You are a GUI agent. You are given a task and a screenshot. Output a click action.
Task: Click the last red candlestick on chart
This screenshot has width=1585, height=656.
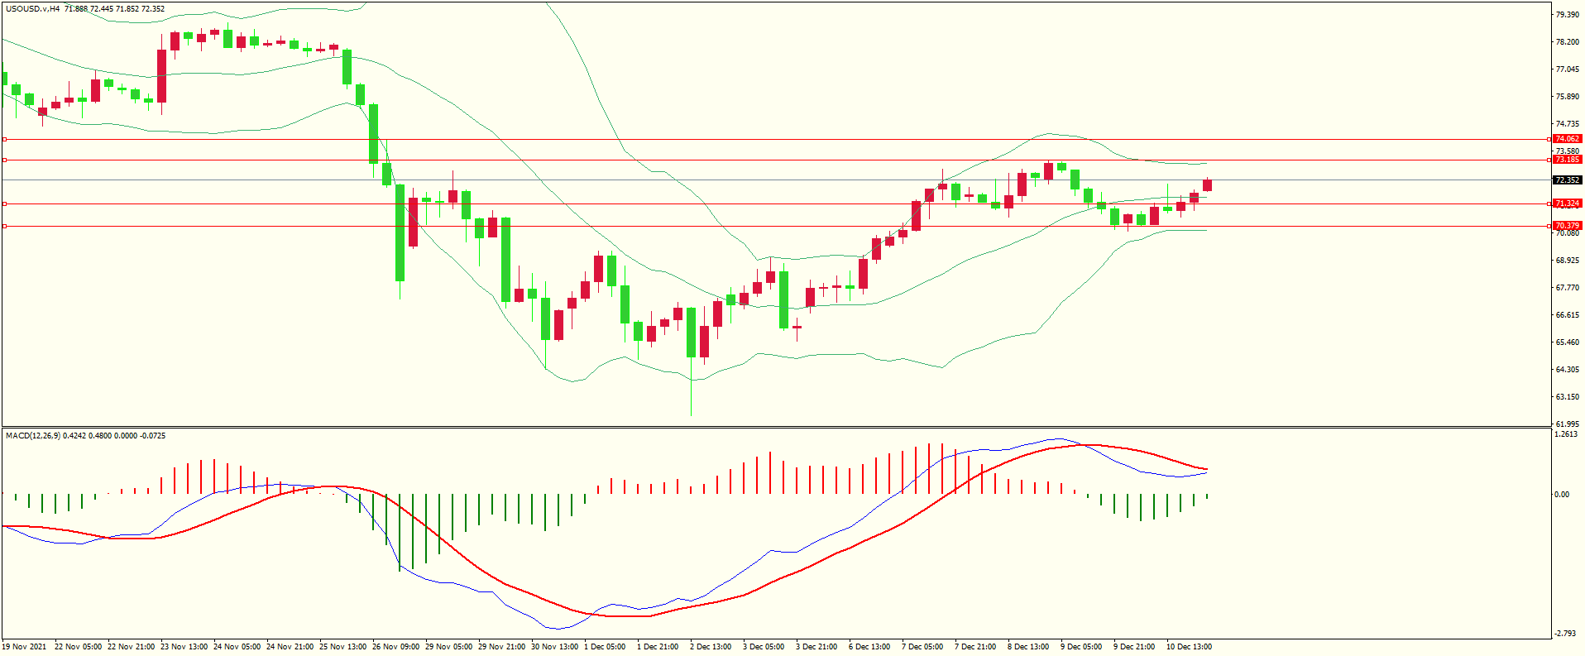1207,185
